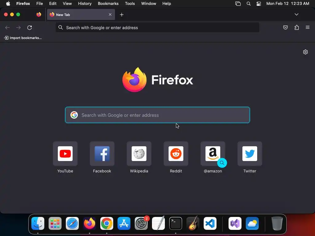The image size is (315, 236).
Task: Open Visual Studio in the Dock
Action: (235, 223)
